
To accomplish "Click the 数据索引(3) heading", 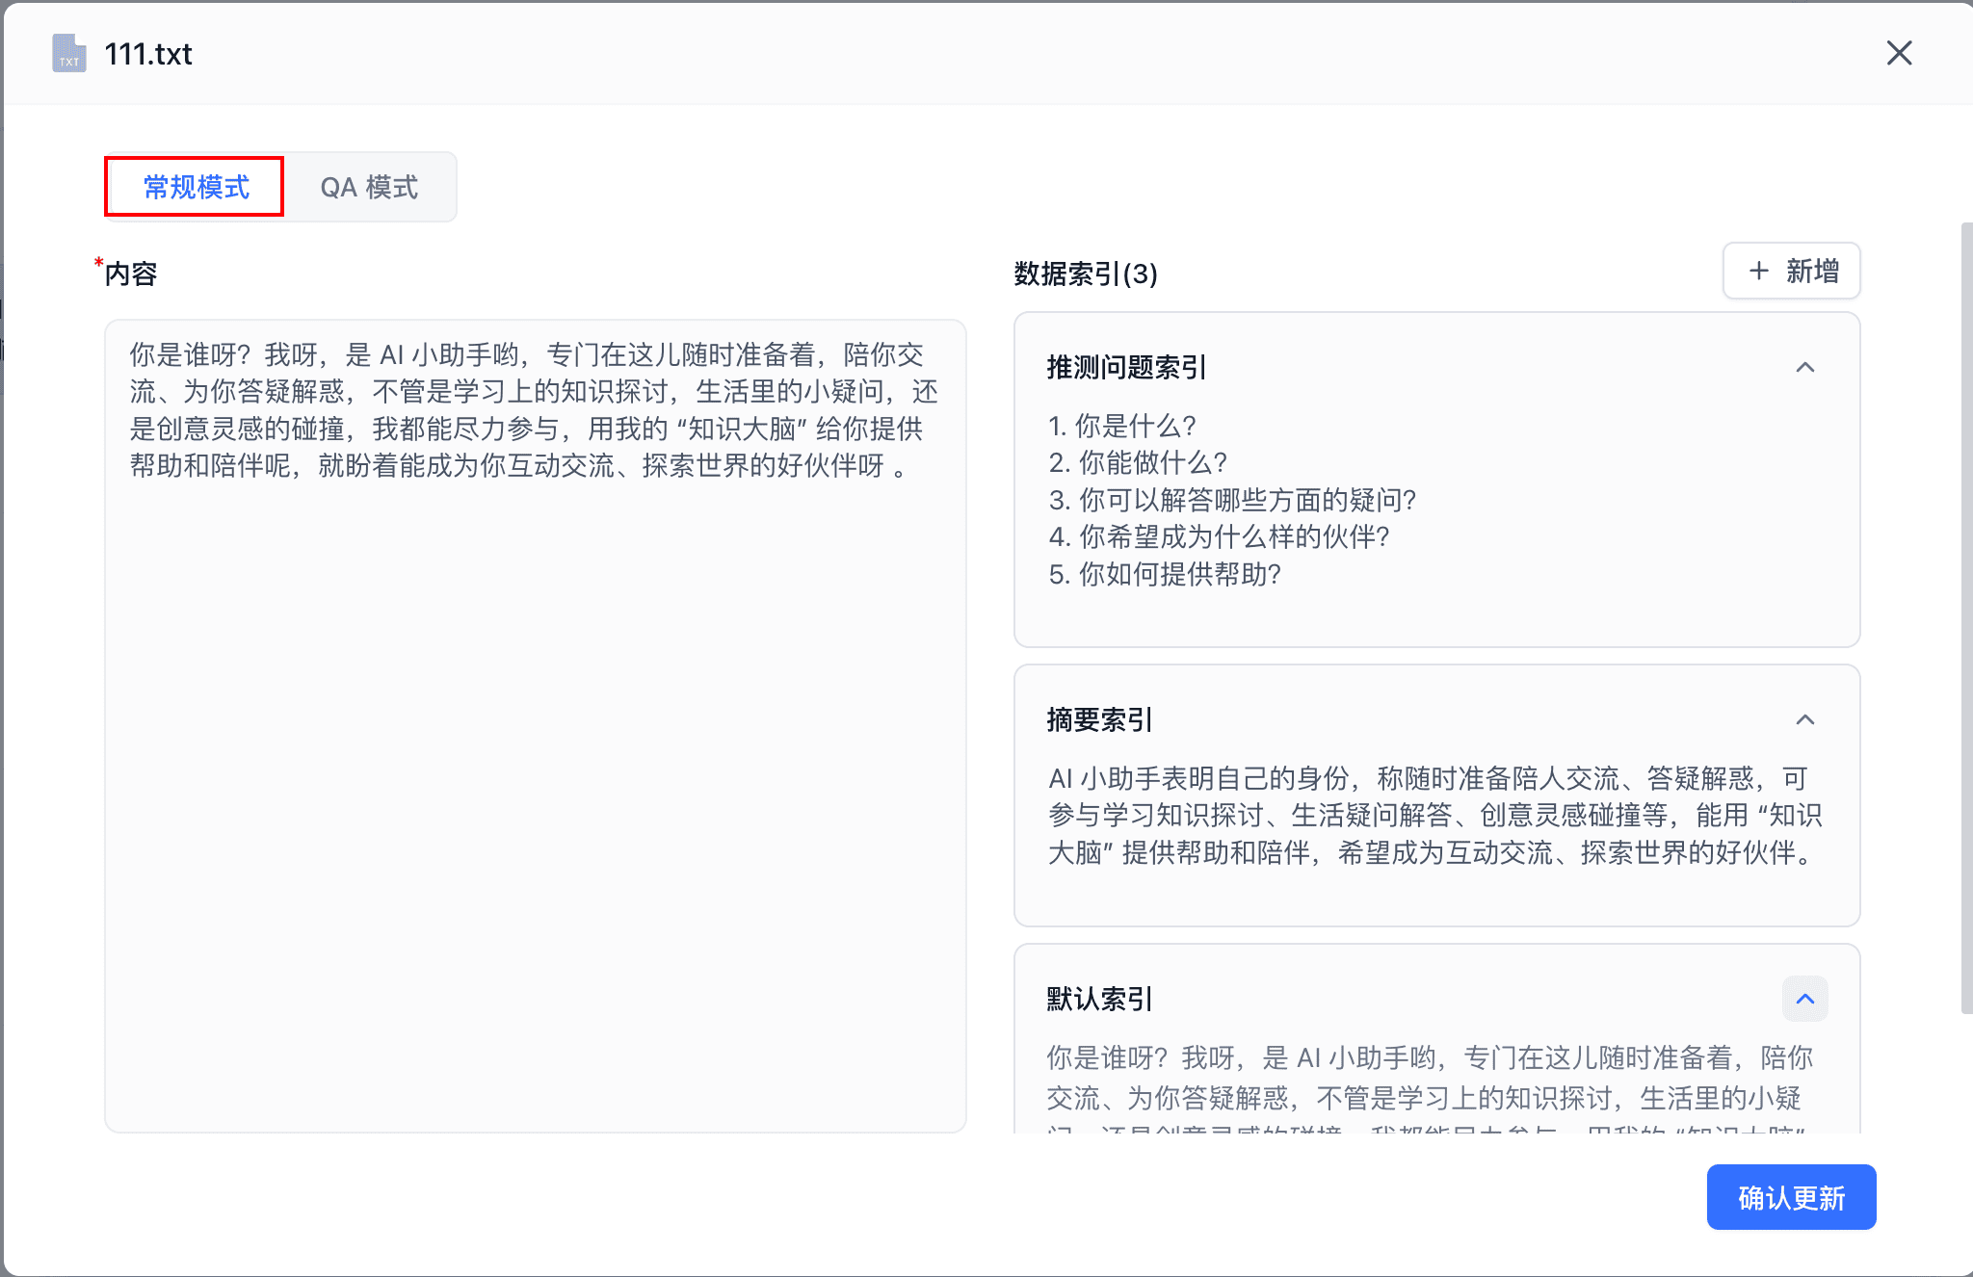I will click(1086, 274).
